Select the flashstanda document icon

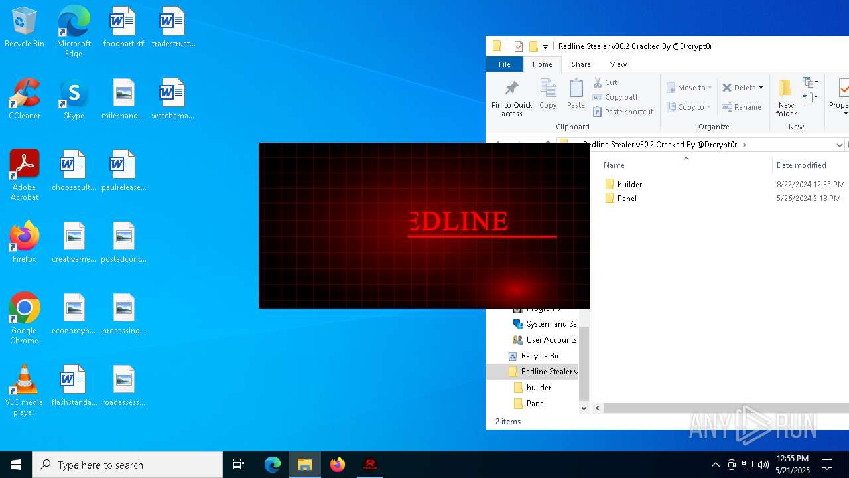point(74,386)
